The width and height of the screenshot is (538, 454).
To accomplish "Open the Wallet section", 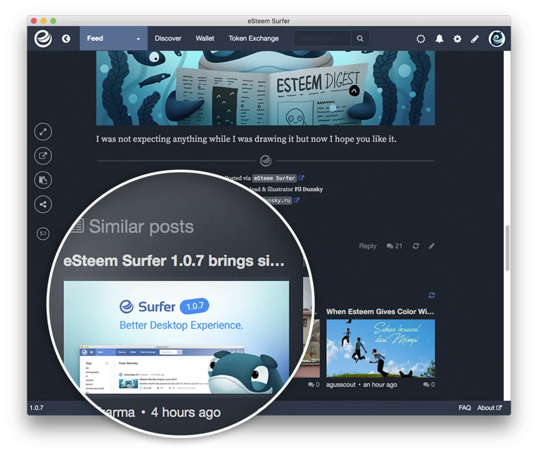I will [205, 39].
